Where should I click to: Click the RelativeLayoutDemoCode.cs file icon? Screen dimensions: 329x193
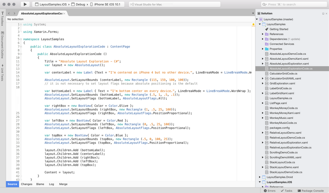pyautogui.click(x=267, y=138)
